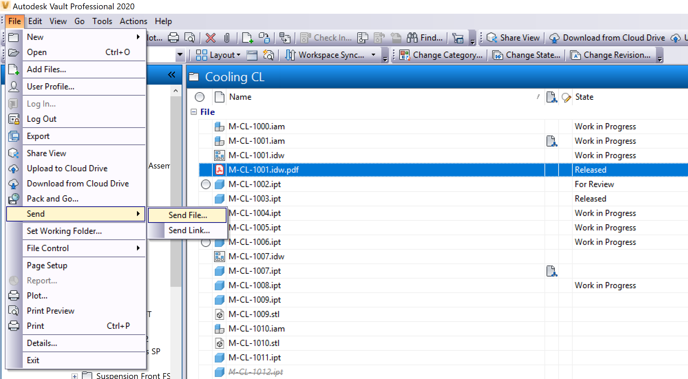Select Log Out in the File menu
Viewport: 688px width, 379px height.
click(x=84, y=119)
